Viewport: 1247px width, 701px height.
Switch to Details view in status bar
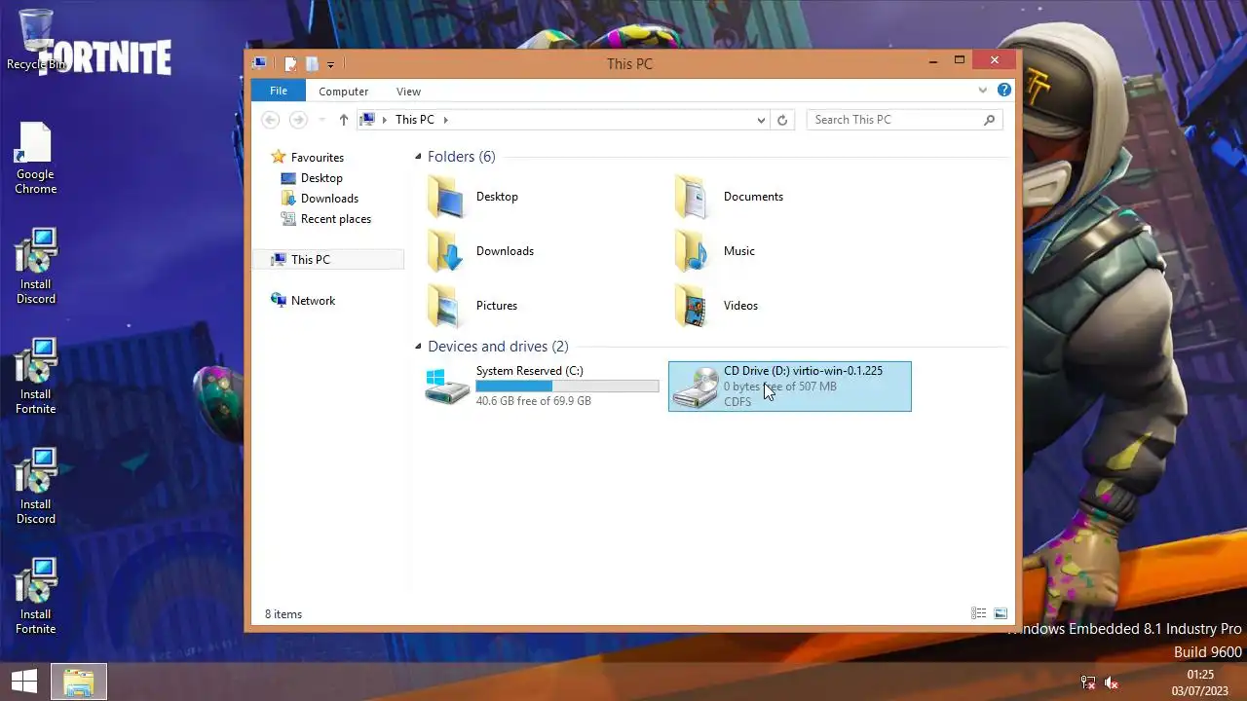pos(978,613)
